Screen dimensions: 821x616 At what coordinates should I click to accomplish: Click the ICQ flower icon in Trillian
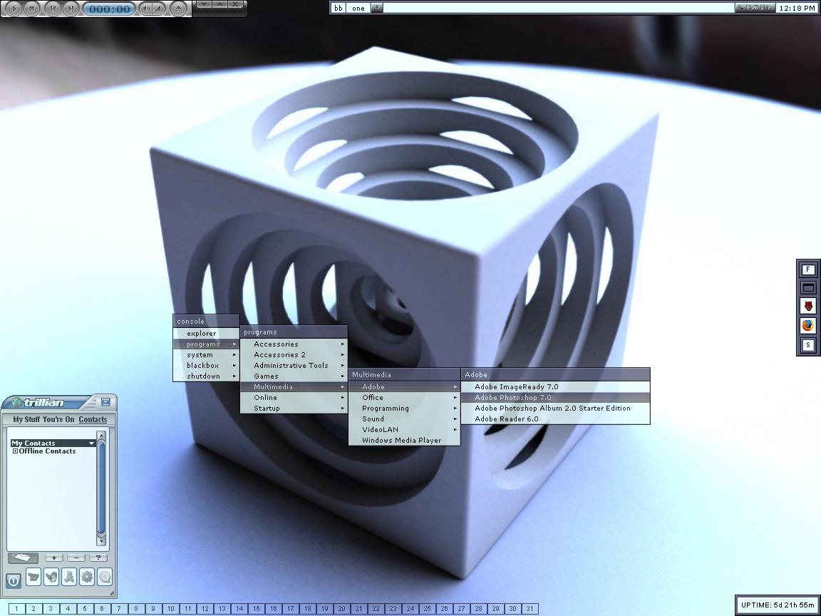click(87, 577)
